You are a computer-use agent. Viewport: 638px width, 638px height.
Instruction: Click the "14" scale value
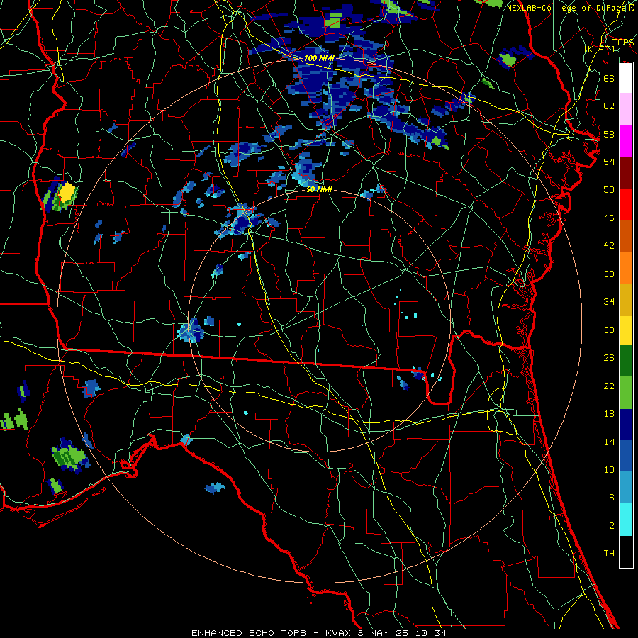(609, 442)
